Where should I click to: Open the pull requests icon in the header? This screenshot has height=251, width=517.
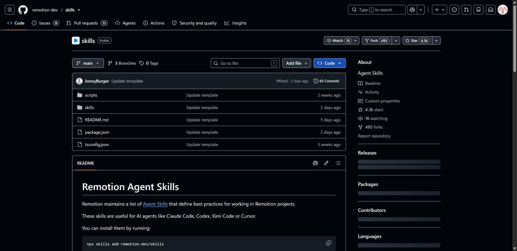[x=466, y=10]
